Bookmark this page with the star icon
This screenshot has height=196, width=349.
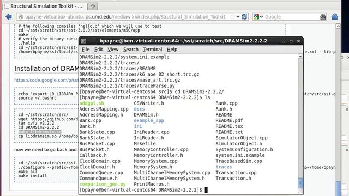232,17
